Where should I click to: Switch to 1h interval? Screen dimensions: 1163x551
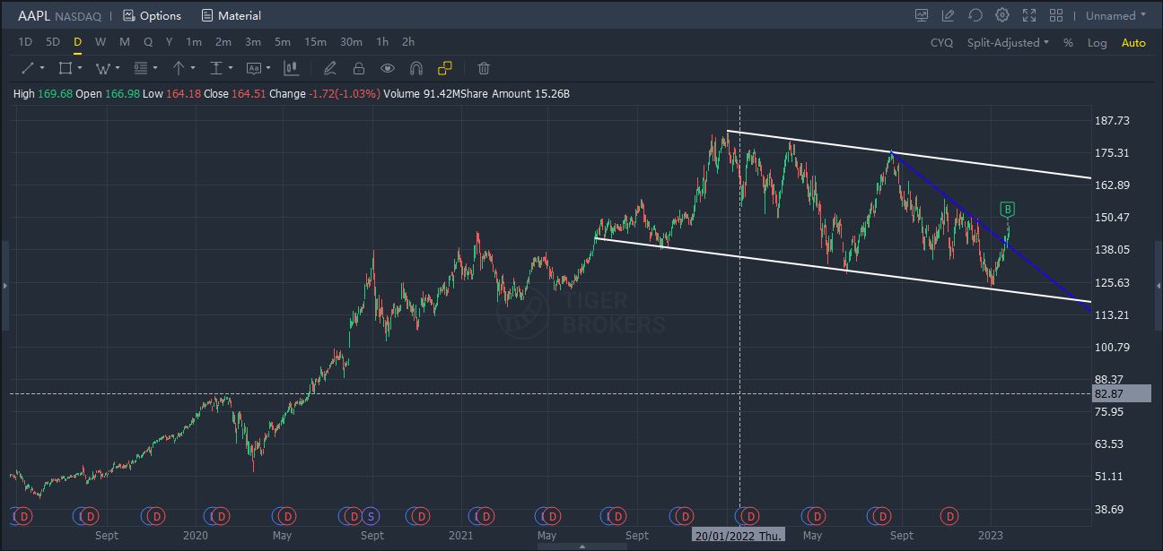point(382,42)
